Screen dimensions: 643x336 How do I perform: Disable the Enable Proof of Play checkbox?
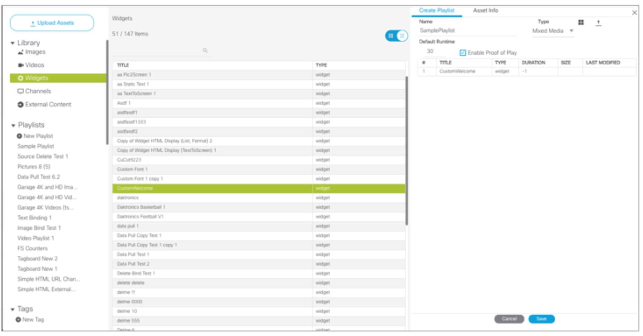[x=462, y=53]
